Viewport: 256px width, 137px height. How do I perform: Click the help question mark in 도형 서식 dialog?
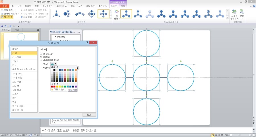tap(87, 43)
